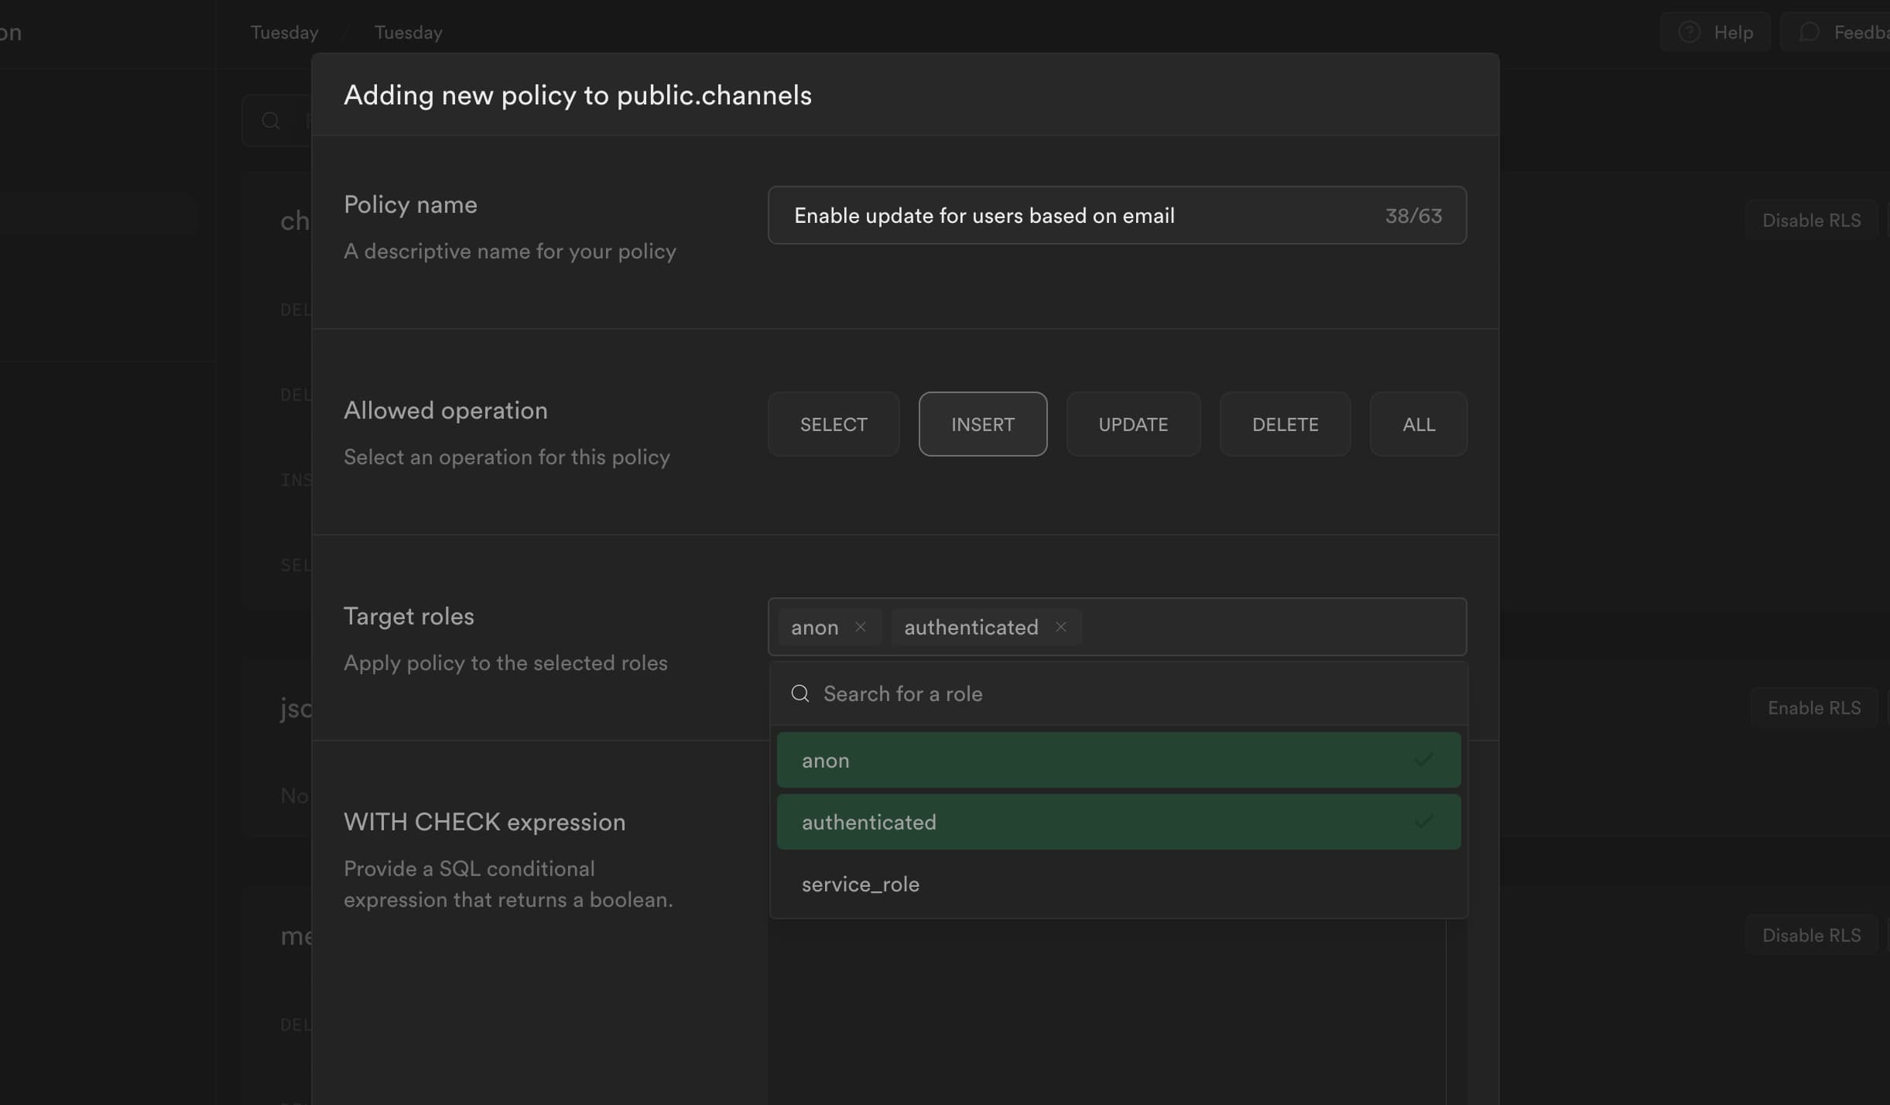Click the checkmark beside authenticated option
The width and height of the screenshot is (1890, 1105).
[x=1423, y=821]
